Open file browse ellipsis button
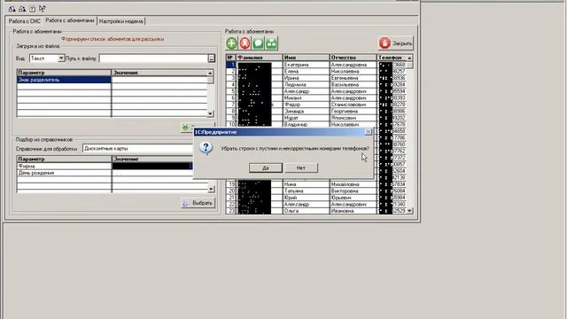This screenshot has width=567, height=319. (x=212, y=58)
